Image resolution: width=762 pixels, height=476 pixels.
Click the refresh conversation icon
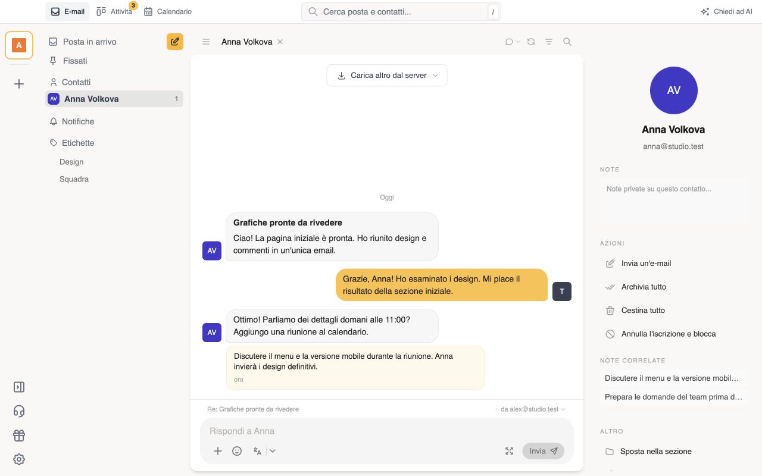(531, 42)
